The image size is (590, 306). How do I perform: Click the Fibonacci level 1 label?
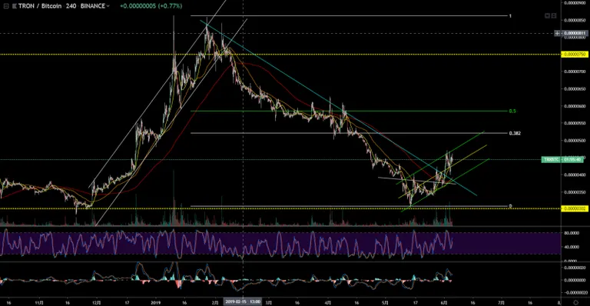click(x=510, y=16)
